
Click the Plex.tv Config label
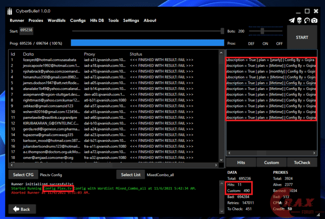pyautogui.click(x=51, y=175)
